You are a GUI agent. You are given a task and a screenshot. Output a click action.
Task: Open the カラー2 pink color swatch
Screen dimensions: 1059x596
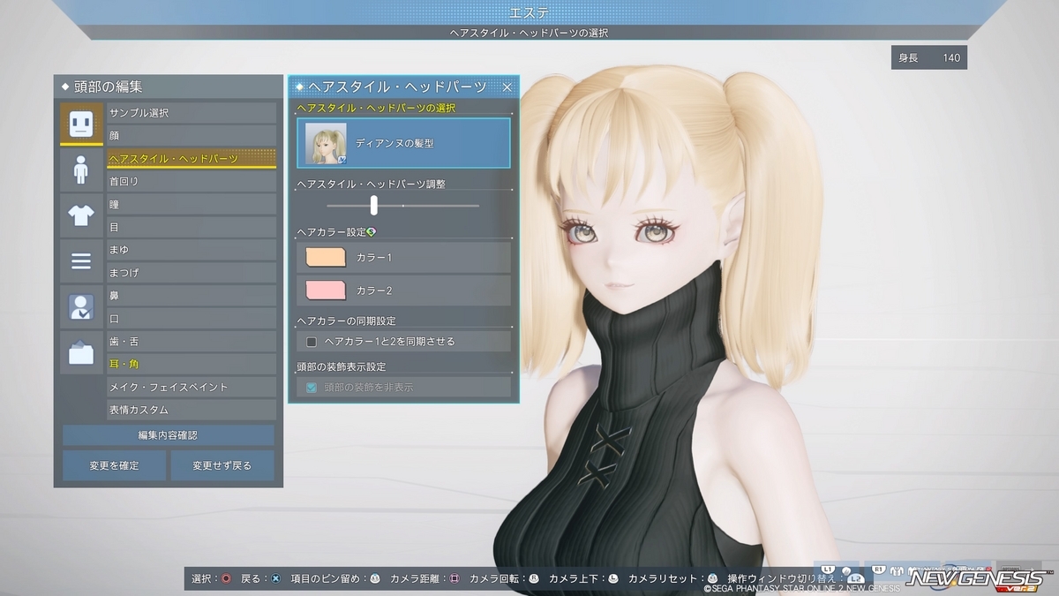tap(325, 290)
